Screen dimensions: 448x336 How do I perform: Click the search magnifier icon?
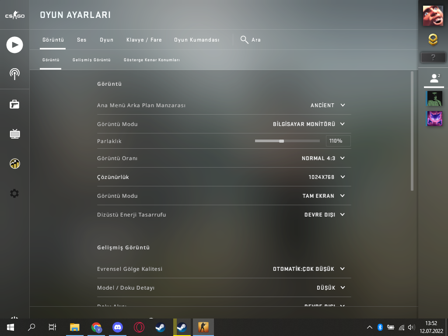coord(244,40)
